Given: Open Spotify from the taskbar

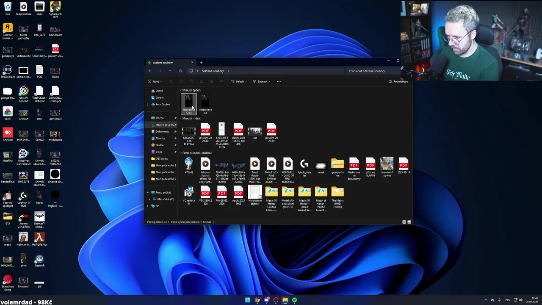Looking at the screenshot, I should coord(294,300).
